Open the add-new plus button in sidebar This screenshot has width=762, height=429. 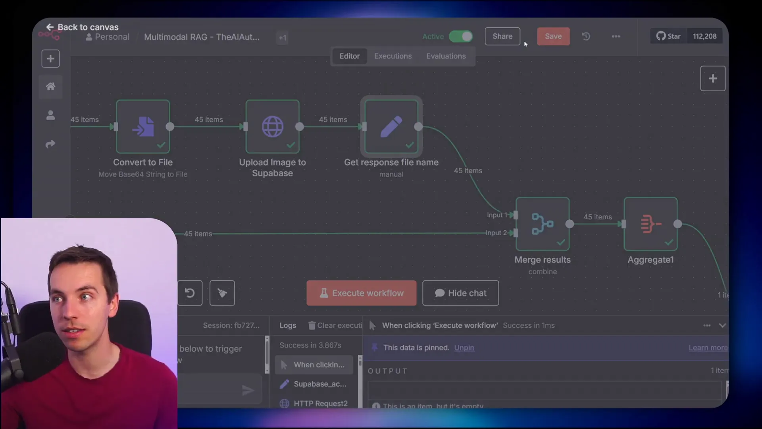50,59
